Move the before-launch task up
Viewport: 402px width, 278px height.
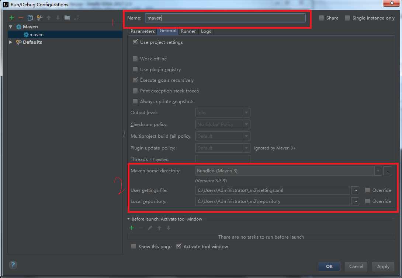click(x=159, y=228)
